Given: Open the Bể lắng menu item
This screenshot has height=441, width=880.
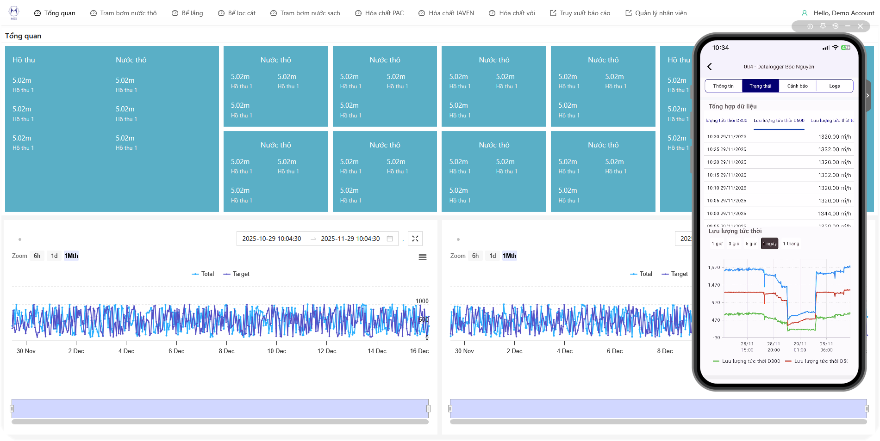Looking at the screenshot, I should point(187,13).
